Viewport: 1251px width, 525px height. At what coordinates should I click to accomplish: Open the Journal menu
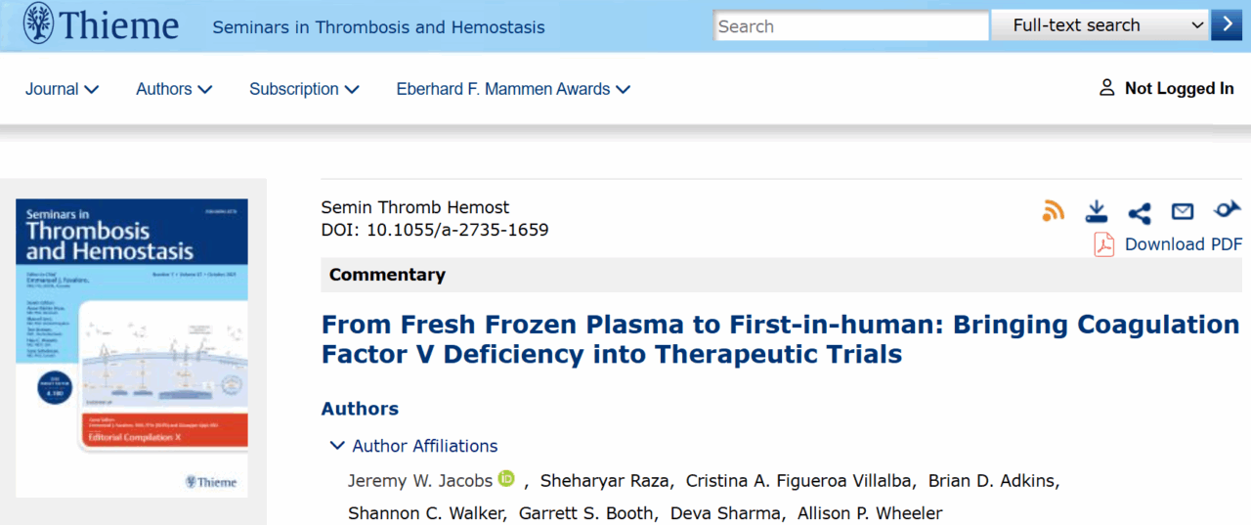pyautogui.click(x=62, y=89)
